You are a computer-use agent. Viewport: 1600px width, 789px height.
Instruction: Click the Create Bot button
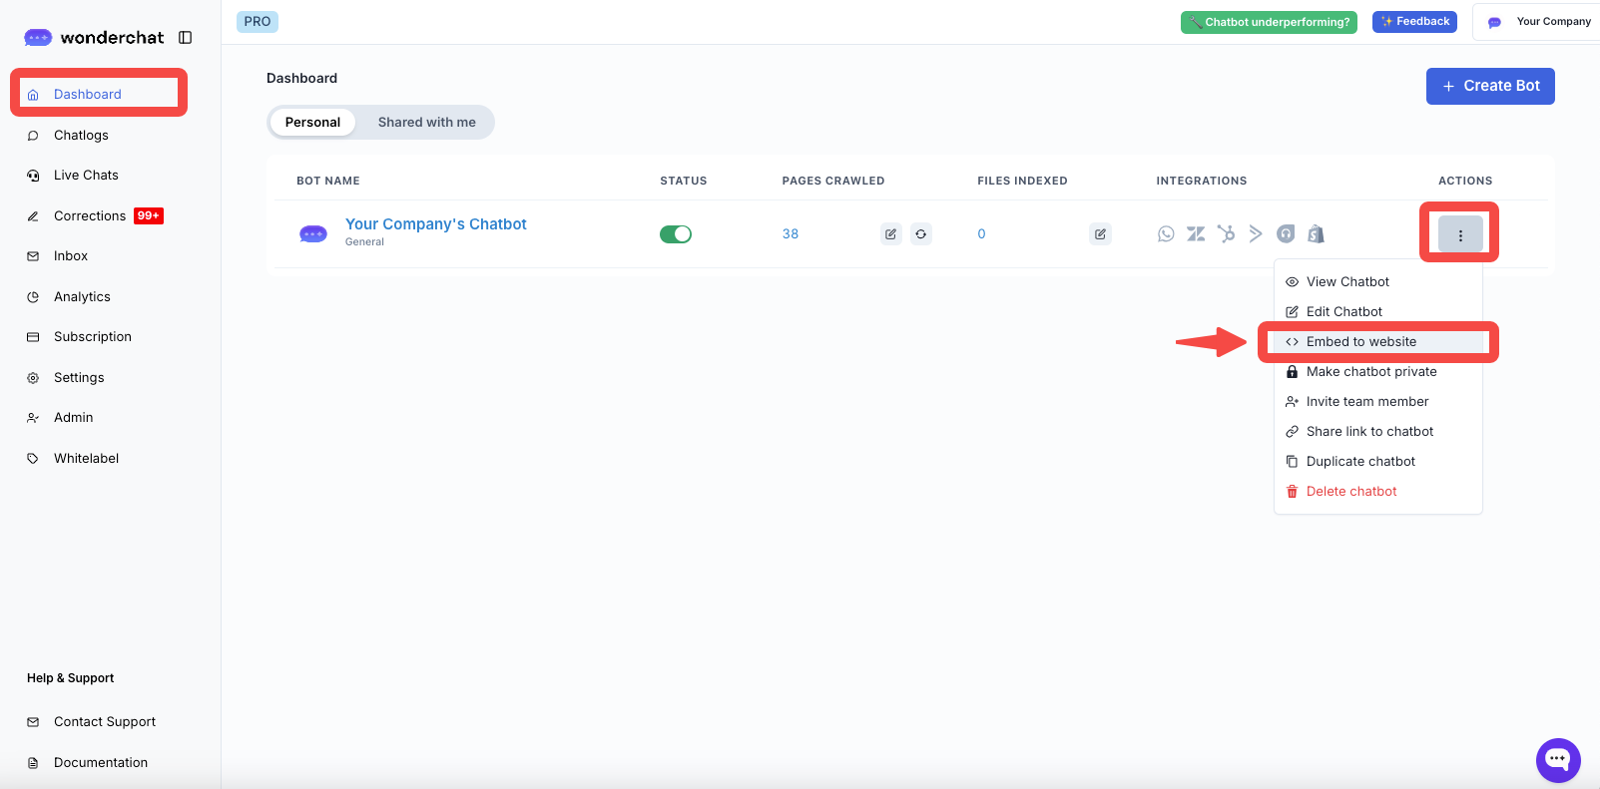[1489, 86]
